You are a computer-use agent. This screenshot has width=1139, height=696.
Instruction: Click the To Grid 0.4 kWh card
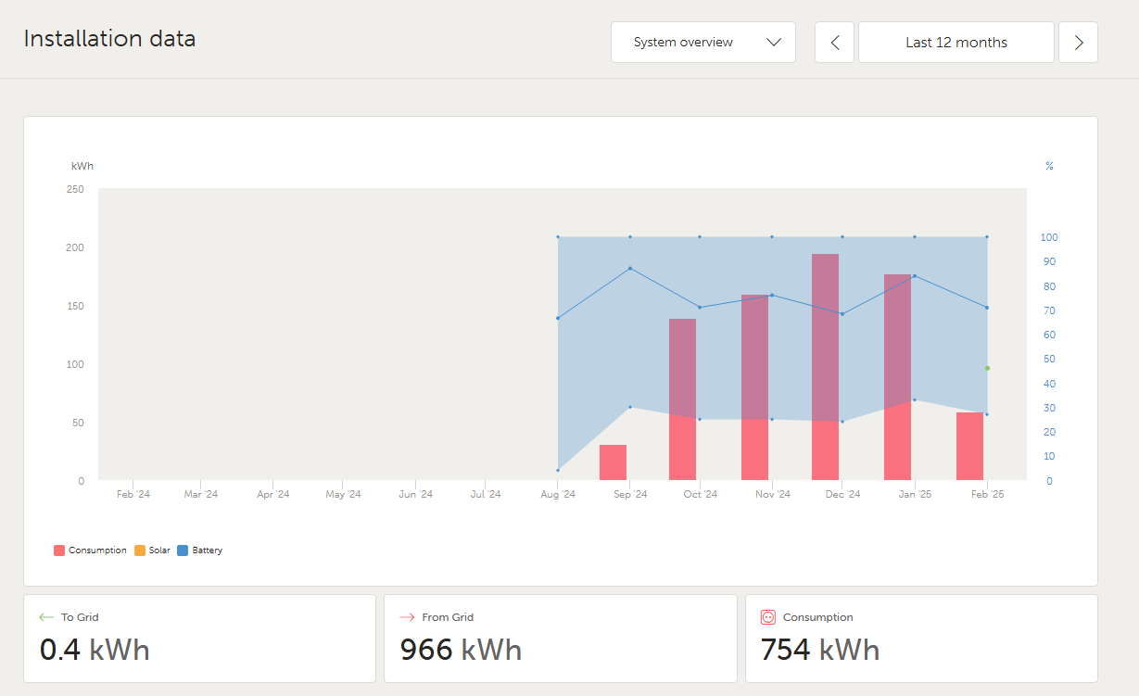point(199,639)
